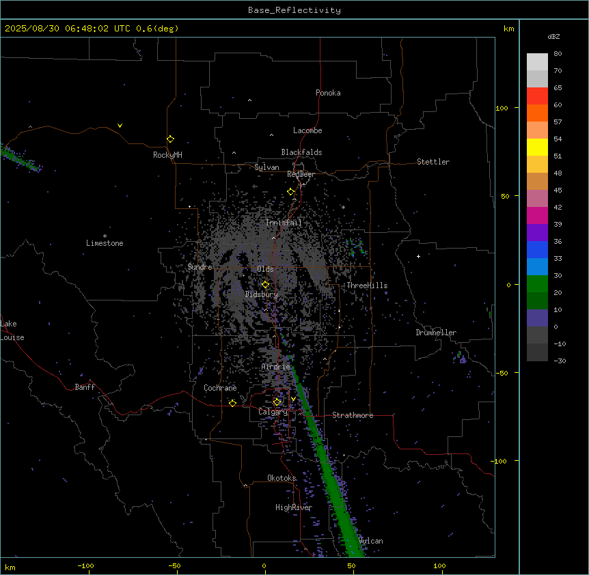Click the Airdrie city label
The image size is (589, 575).
click(276, 367)
